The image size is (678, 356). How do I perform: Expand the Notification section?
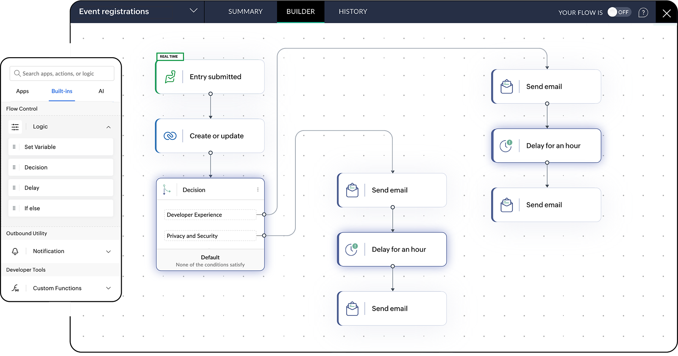point(108,252)
